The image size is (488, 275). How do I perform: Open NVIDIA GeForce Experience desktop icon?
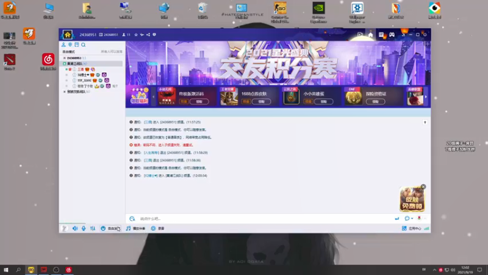click(x=318, y=12)
